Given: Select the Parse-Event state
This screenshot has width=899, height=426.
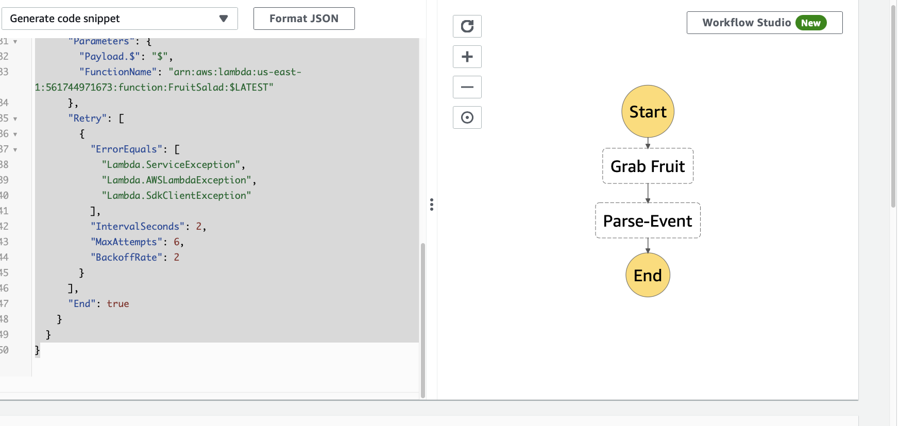Looking at the screenshot, I should click(x=648, y=220).
